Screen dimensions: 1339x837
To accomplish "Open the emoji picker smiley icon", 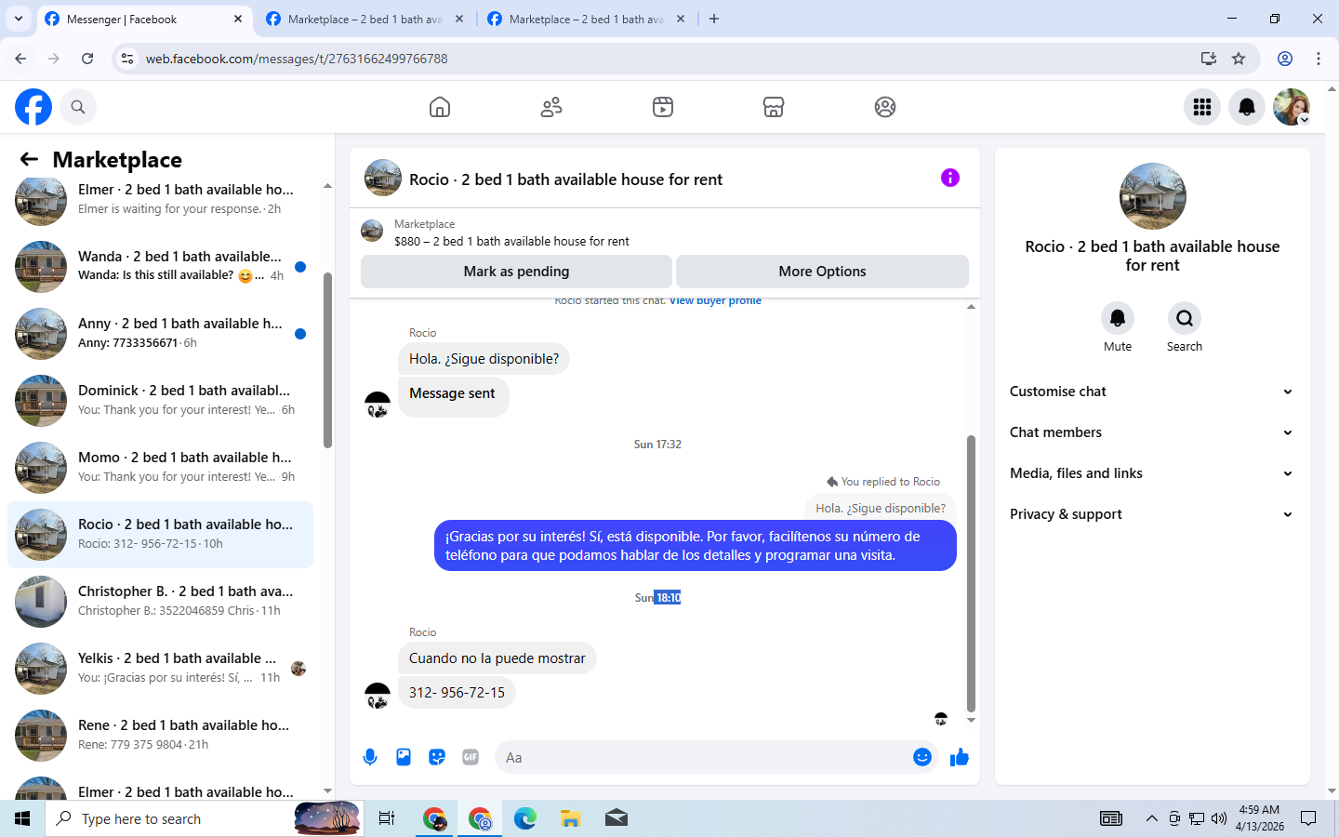I will [x=922, y=757].
